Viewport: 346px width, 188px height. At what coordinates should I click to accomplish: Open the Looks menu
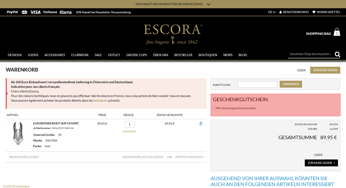click(x=33, y=55)
